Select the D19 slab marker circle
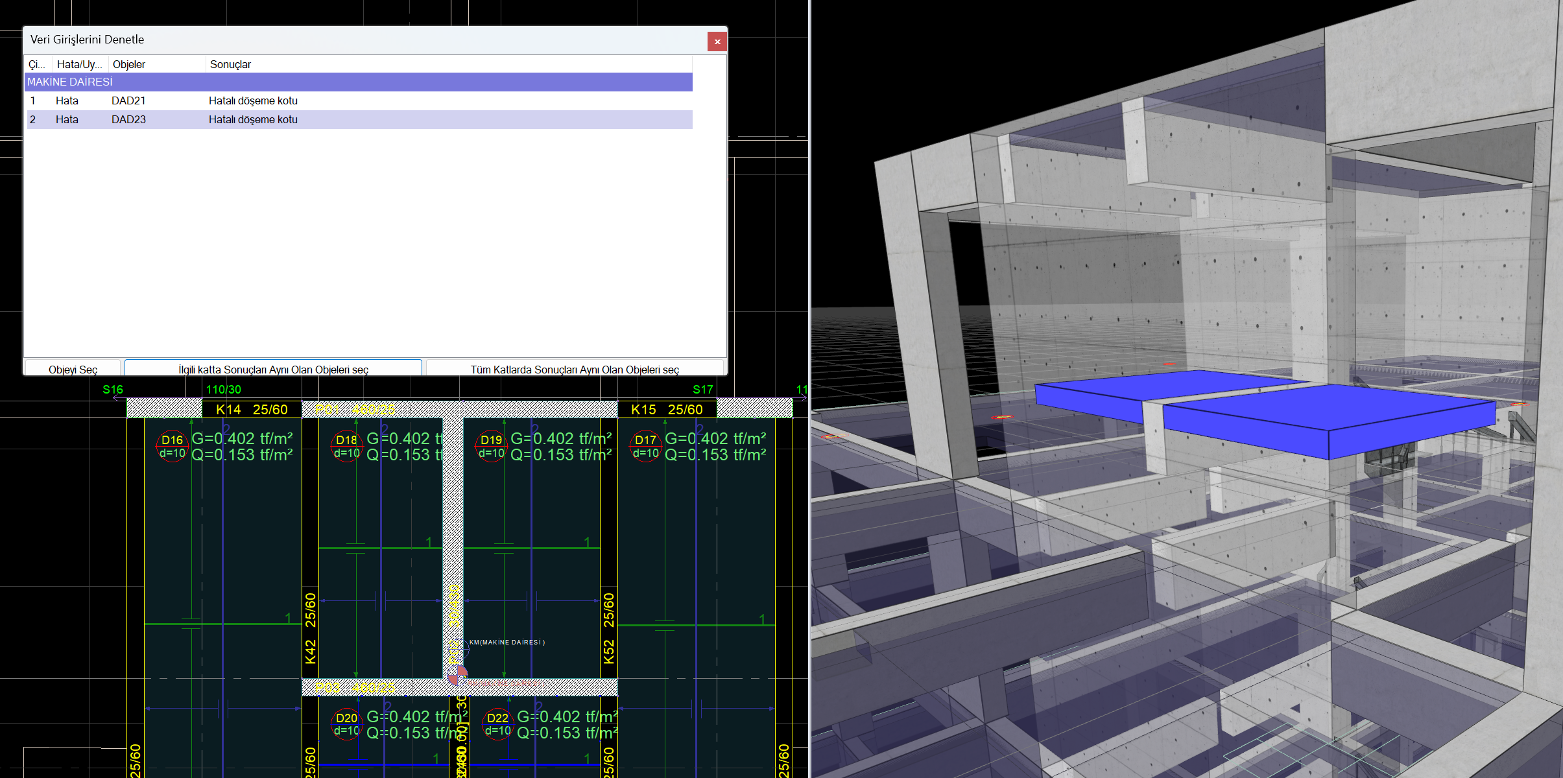 click(492, 446)
